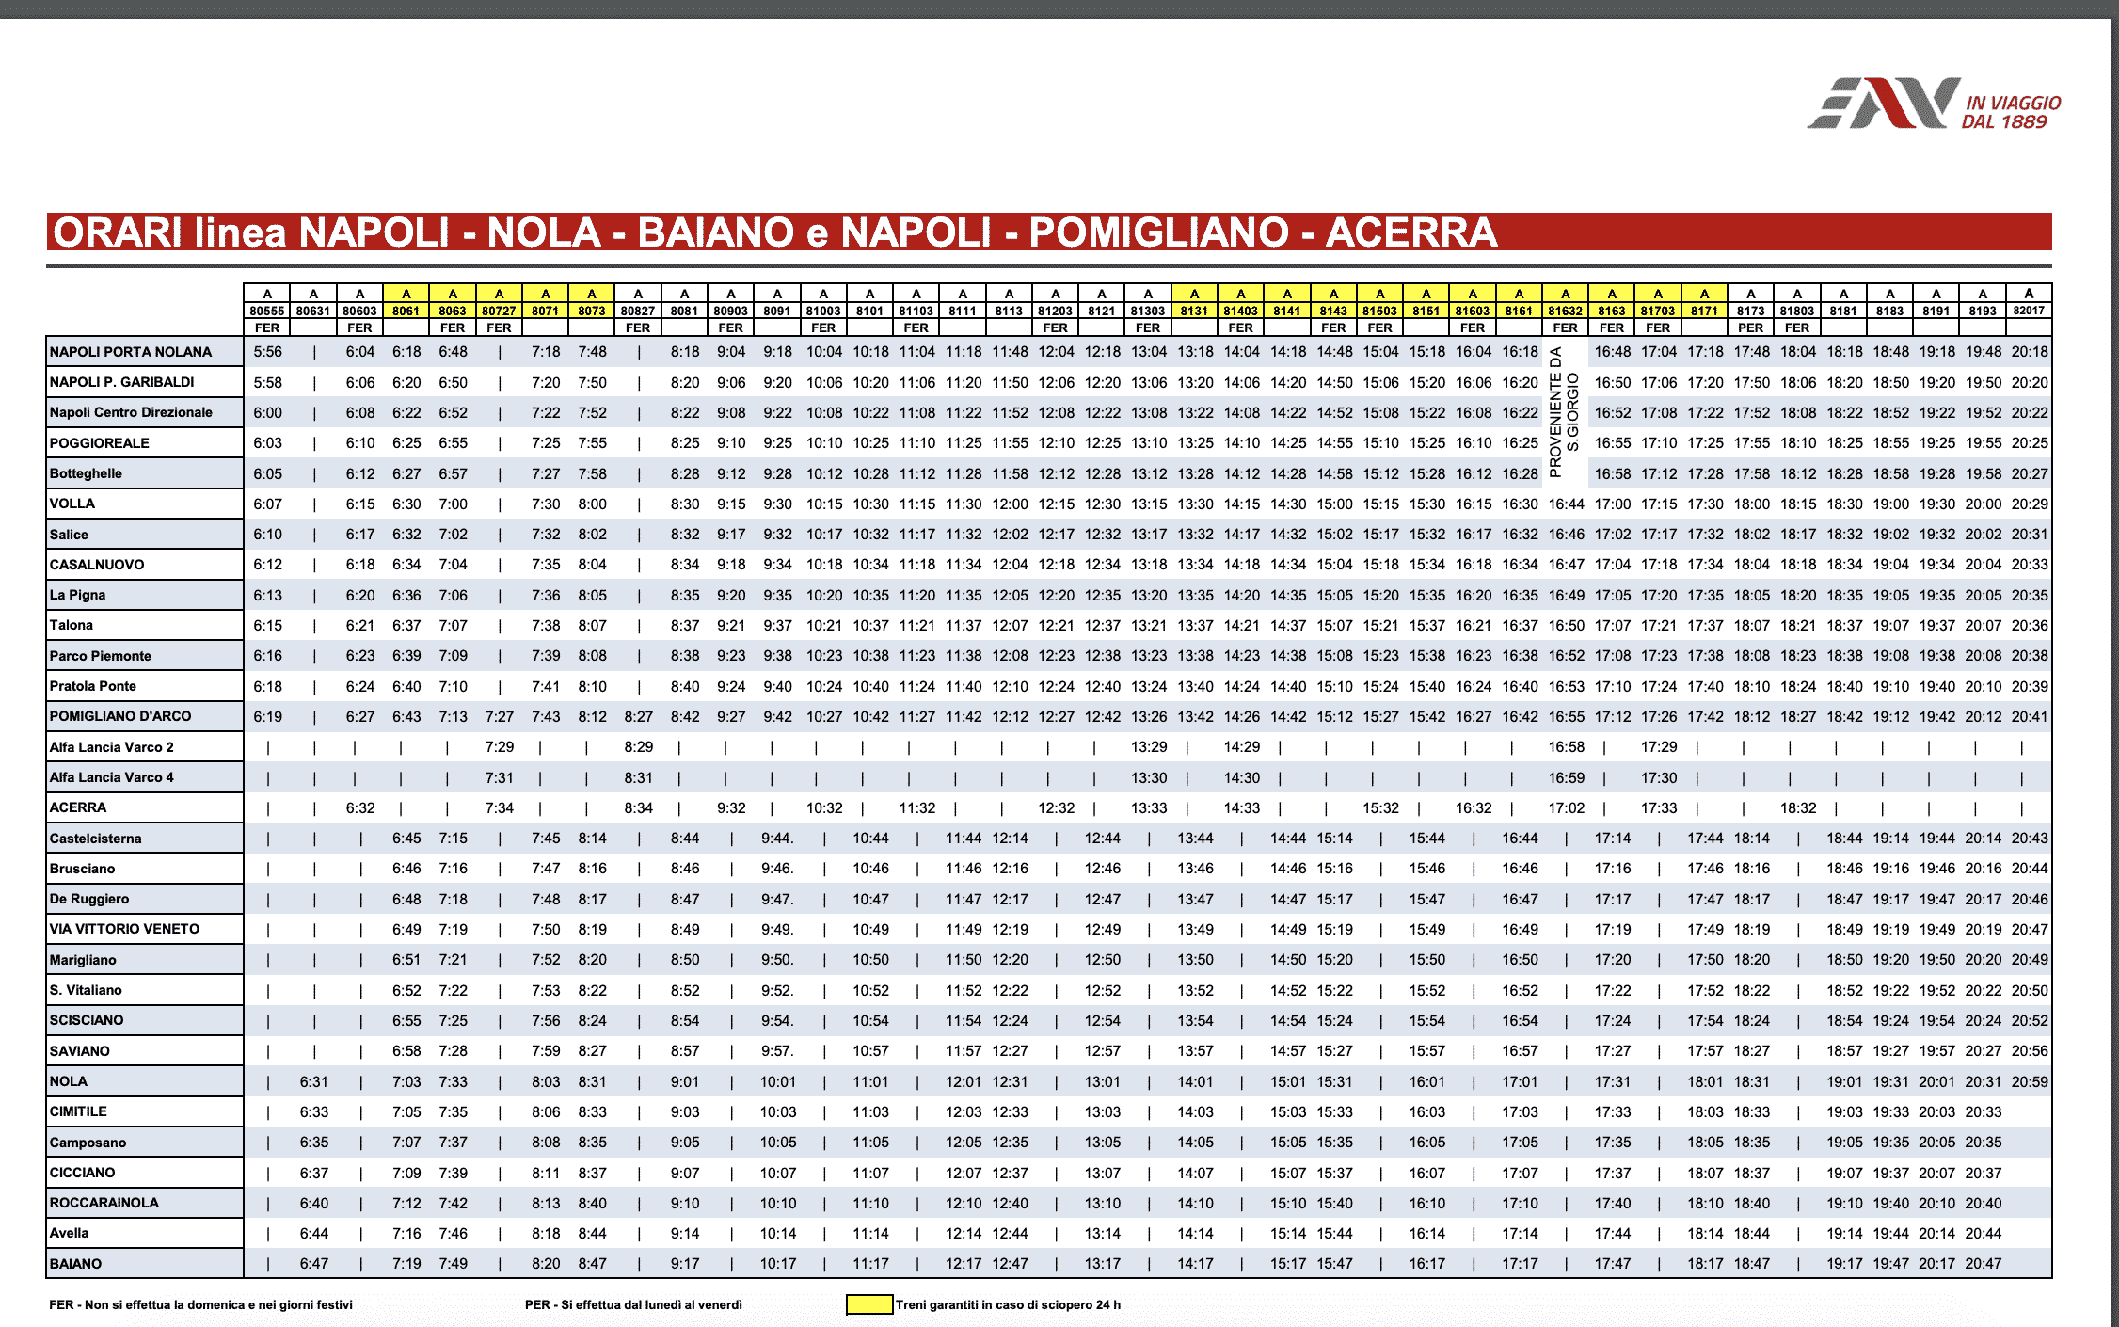This screenshot has height=1327, width=2119.
Task: Select the VOLLA station label
Action: pyautogui.click(x=72, y=504)
